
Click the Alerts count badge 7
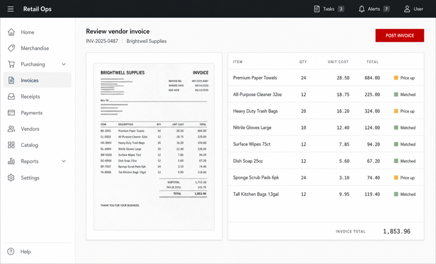coord(386,9)
